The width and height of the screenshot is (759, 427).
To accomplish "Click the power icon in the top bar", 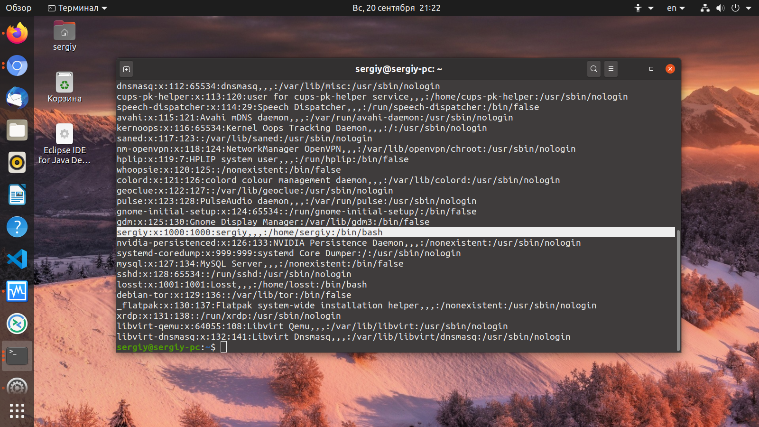I will [735, 8].
